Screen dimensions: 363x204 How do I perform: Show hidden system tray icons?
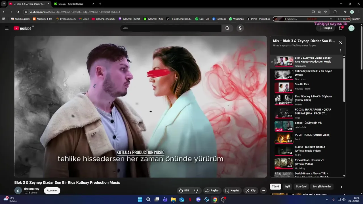click(x=327, y=199)
